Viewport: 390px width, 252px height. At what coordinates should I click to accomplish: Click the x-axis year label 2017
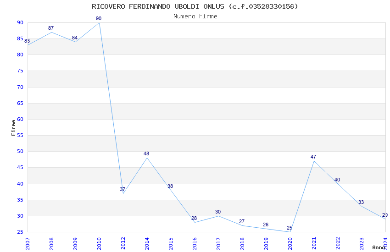[x=218, y=244]
